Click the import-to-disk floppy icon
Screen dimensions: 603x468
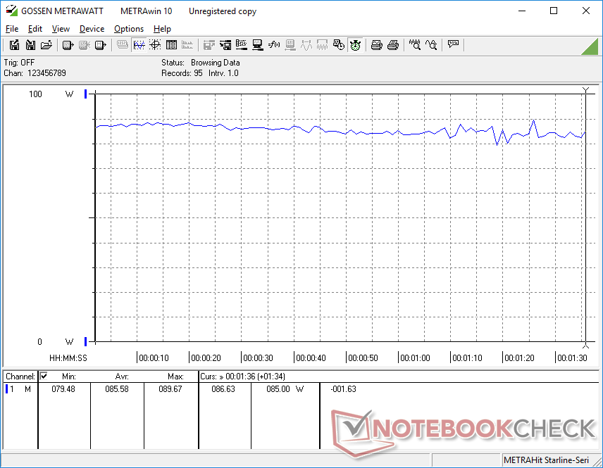(30, 45)
